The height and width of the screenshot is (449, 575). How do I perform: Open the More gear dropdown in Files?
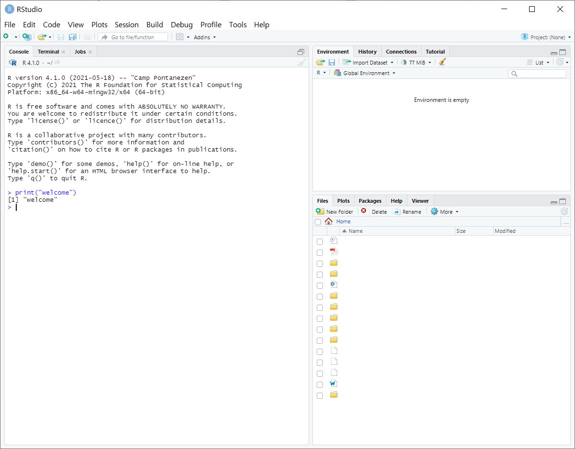click(x=444, y=211)
